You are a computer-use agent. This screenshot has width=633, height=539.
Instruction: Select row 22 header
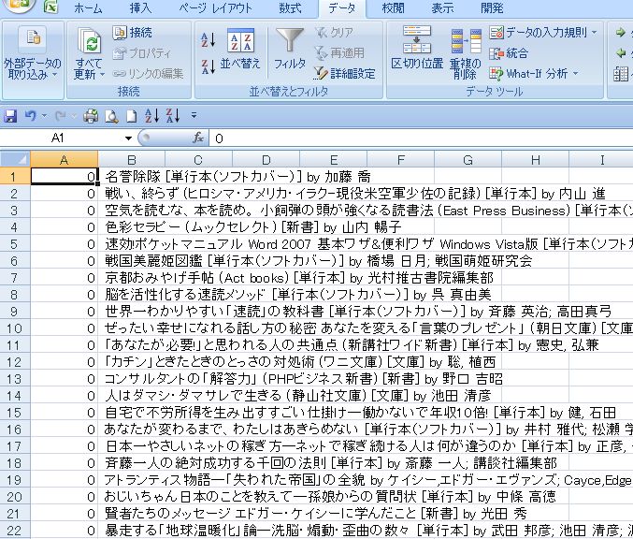[15, 531]
